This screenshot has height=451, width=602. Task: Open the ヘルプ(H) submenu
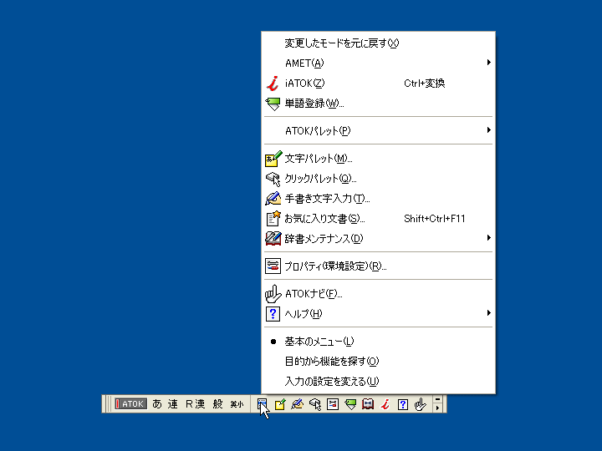coord(378,314)
